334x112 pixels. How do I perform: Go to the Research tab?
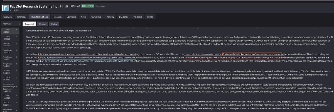(57, 17)
